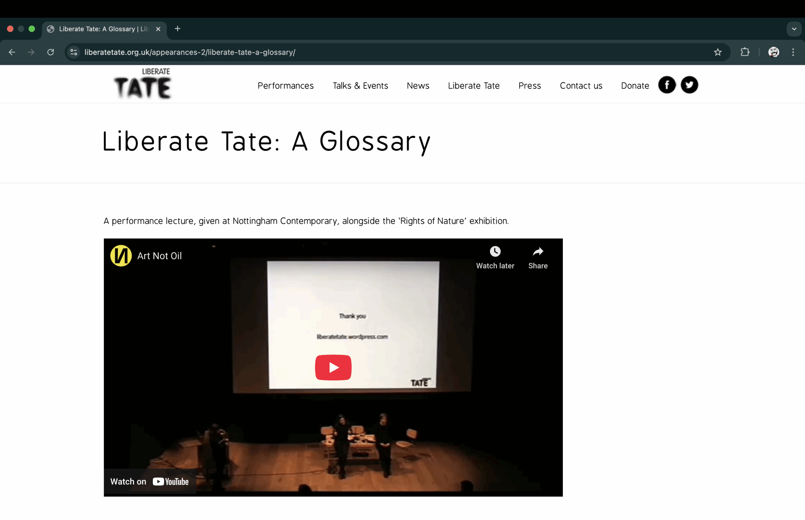Viewport: 805px width, 520px height.
Task: Open the Performances menu item
Action: (x=286, y=86)
